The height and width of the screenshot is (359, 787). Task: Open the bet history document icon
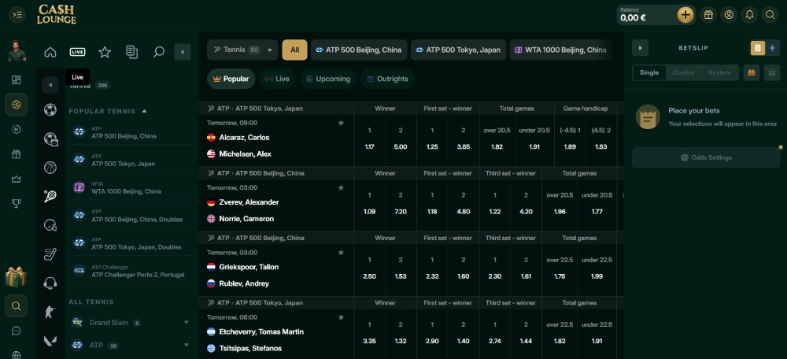coord(132,52)
